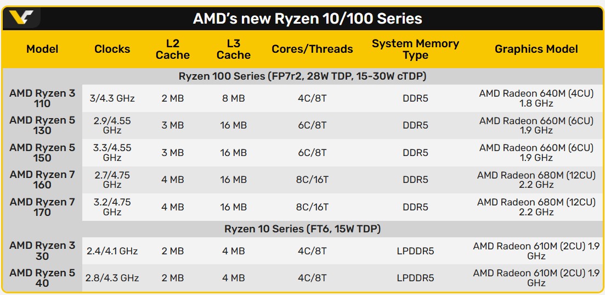The image size is (605, 295).
Task: Select the AMD Ryzen 5 40 row label
Action: 42,278
